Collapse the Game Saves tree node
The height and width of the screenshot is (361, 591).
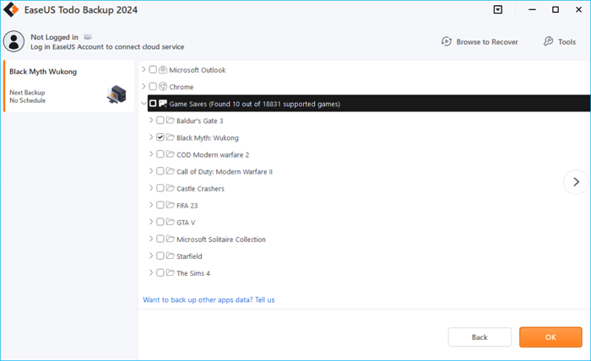pyautogui.click(x=144, y=104)
